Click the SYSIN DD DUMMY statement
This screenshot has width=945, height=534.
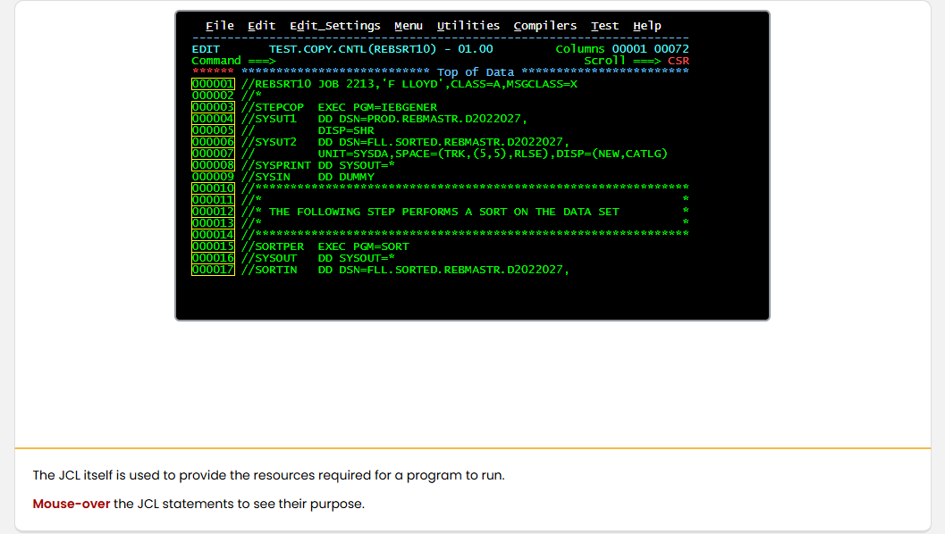308,177
